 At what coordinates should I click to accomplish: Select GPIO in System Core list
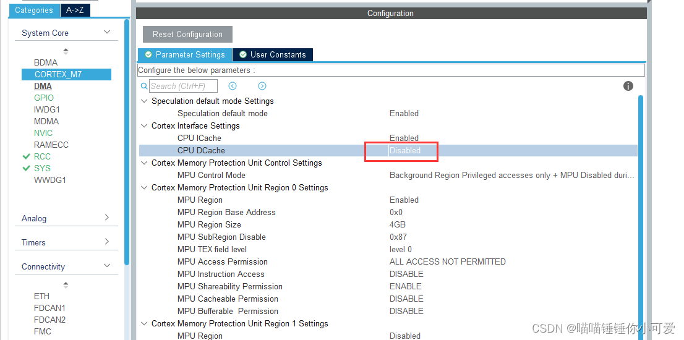click(x=44, y=98)
